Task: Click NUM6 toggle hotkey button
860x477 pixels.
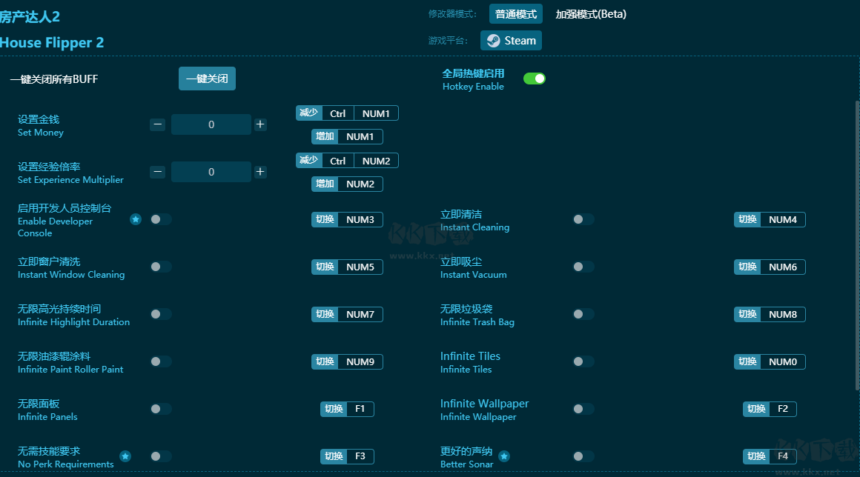Action: [770, 267]
